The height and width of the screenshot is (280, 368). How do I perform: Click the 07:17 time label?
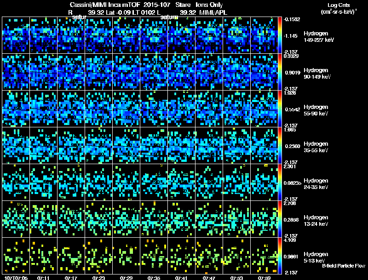pos(71,278)
